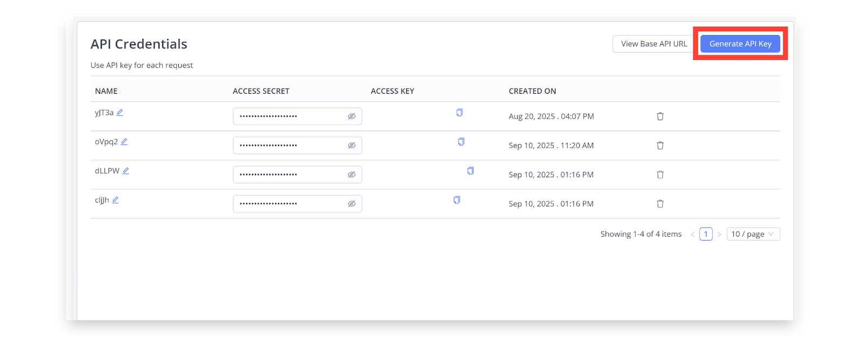Copy access key of dLLPW row
The width and height of the screenshot is (862, 337).
(x=470, y=171)
